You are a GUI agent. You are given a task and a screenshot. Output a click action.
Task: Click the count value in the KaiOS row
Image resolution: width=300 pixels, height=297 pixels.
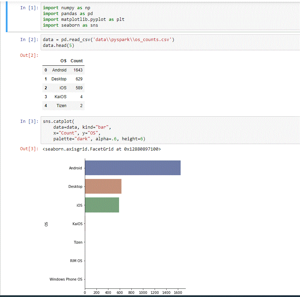tap(81, 97)
